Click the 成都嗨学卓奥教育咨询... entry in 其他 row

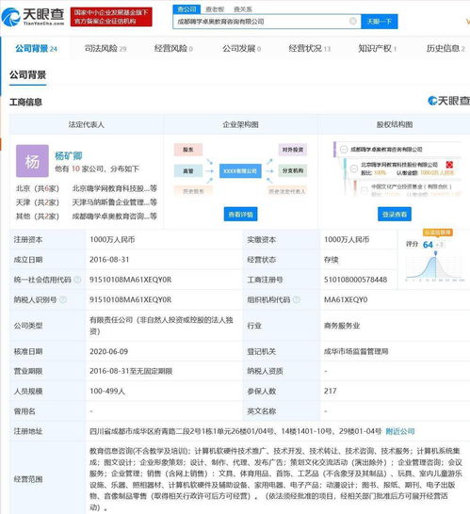tap(115, 216)
